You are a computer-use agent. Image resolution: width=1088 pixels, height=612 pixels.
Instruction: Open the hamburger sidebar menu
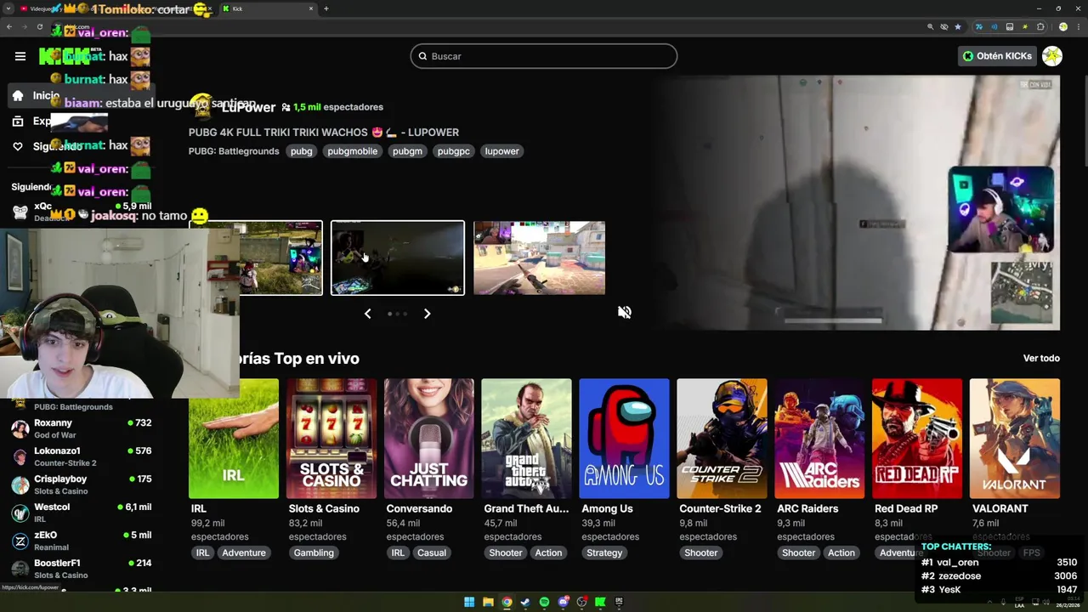[x=20, y=56]
